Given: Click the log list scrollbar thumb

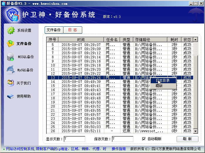Looking at the screenshot, I should point(196,92).
